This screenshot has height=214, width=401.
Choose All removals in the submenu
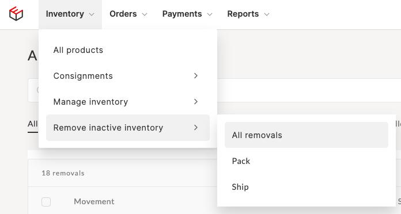pos(307,135)
